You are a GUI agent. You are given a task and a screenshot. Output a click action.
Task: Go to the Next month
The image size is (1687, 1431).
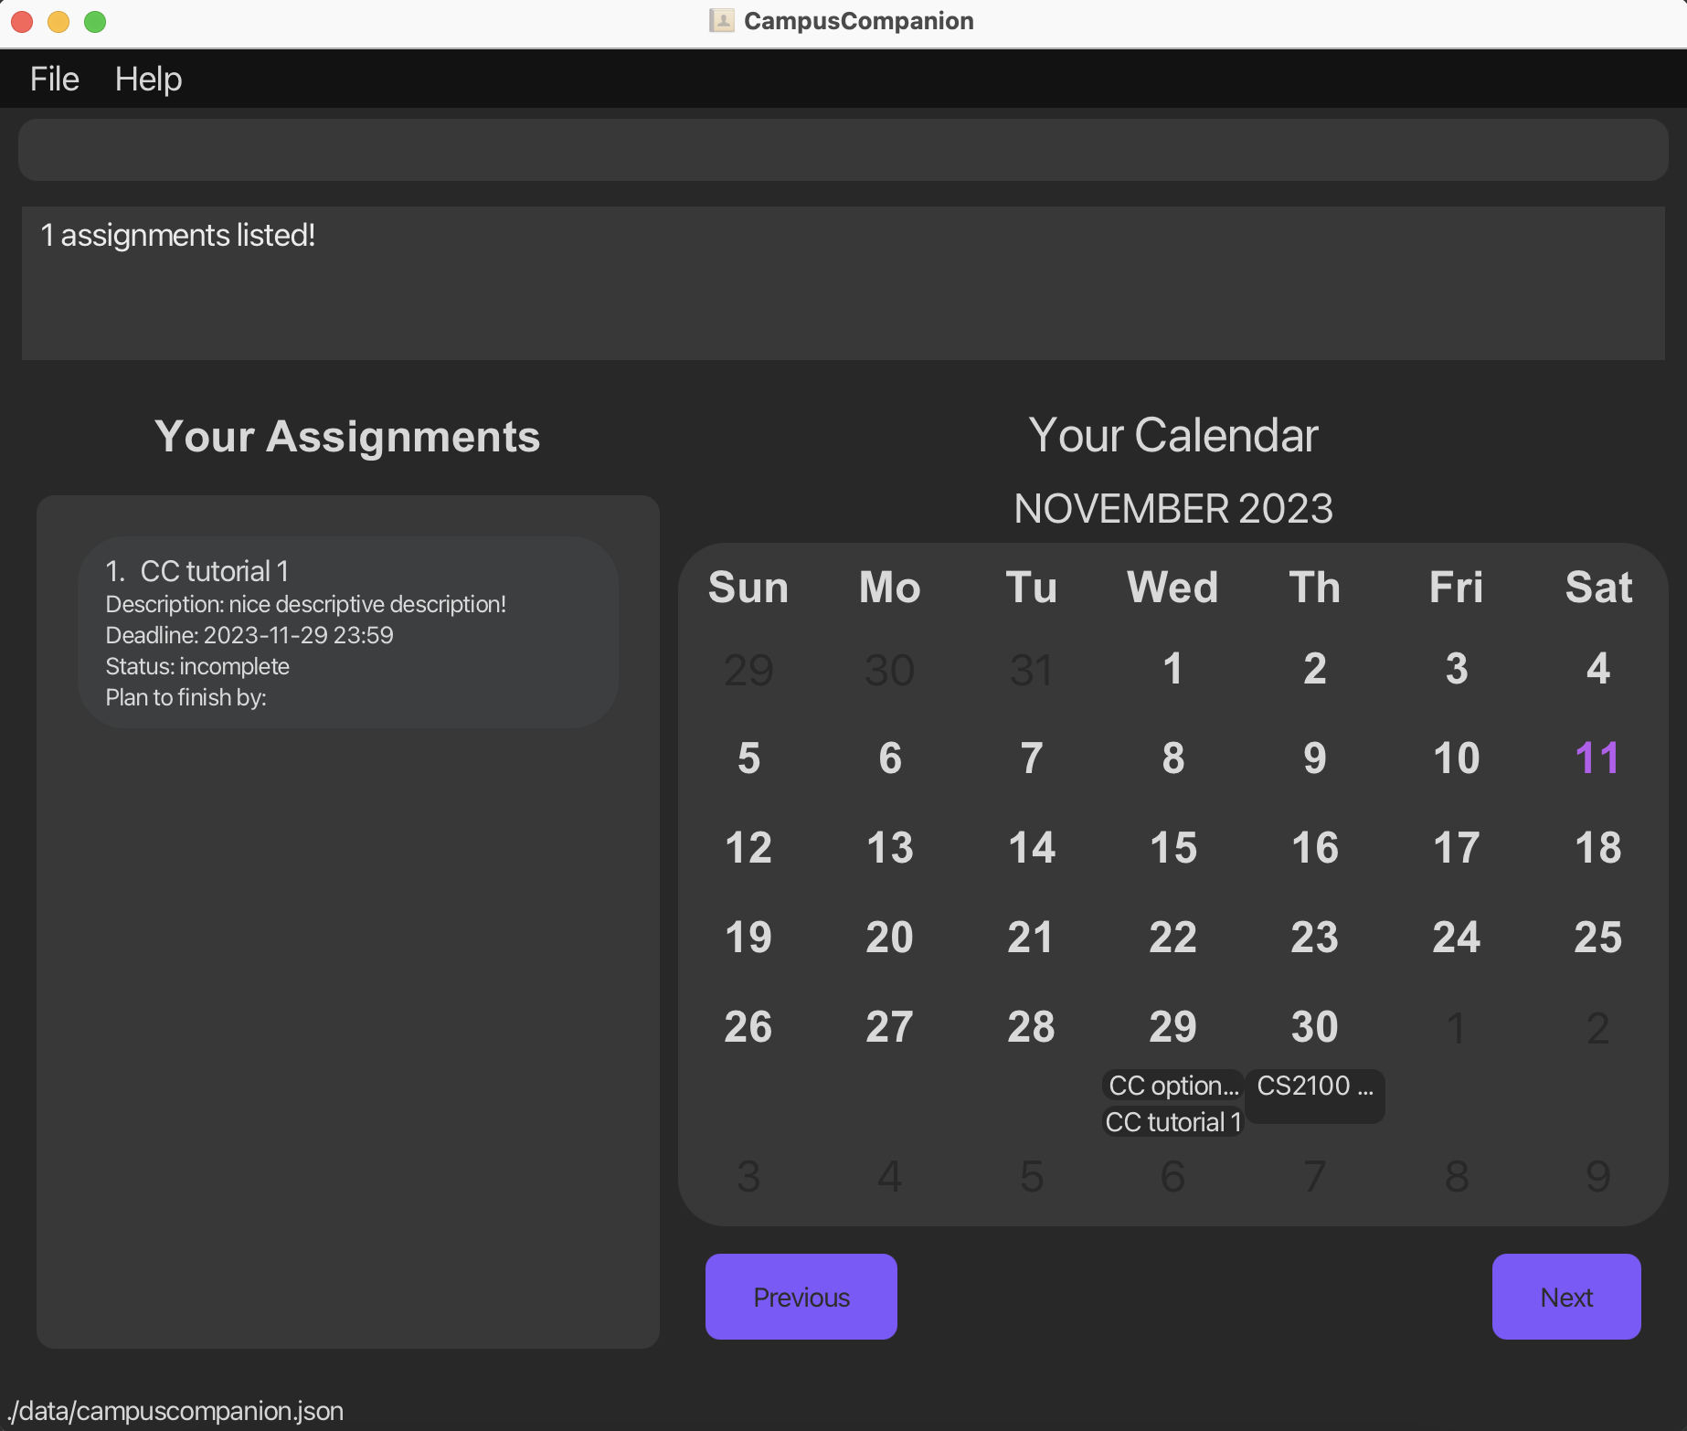(1566, 1297)
